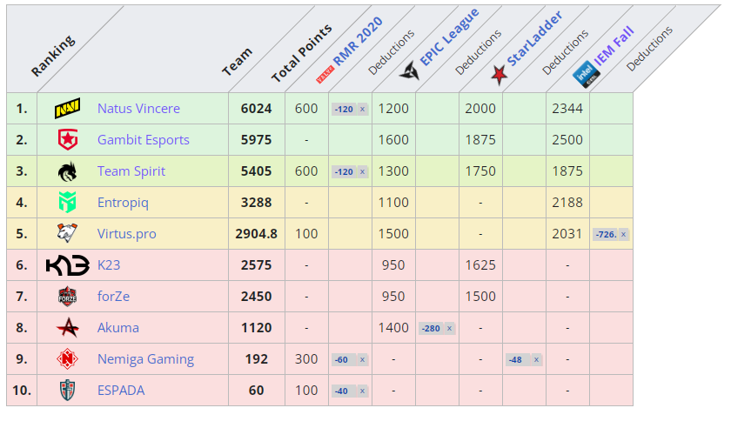Open the RMR 2020 header link
Viewport: 731px width, 428px height.
coord(357,39)
